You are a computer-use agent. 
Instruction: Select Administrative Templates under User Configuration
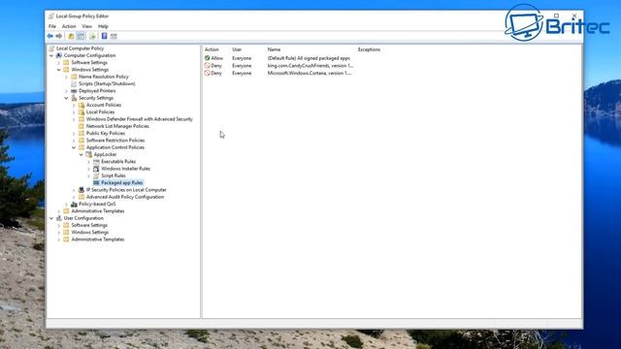(97, 239)
